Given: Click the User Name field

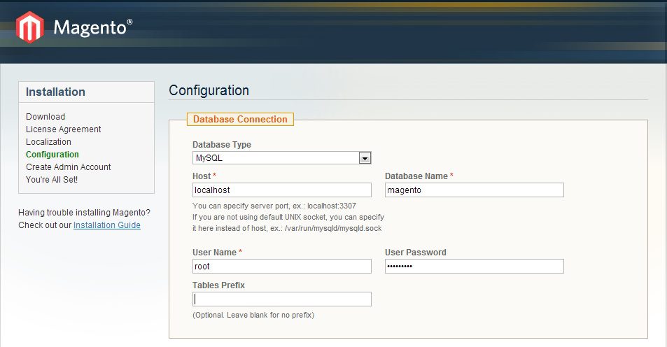Looking at the screenshot, I should tap(281, 267).
